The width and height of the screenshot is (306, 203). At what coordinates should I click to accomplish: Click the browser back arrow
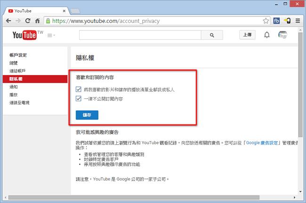click(7, 21)
